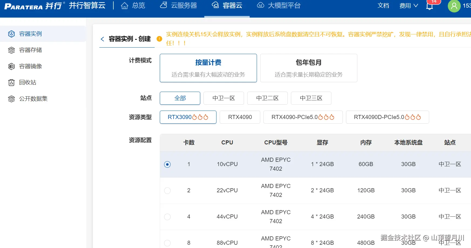Screen dimensions: 471x248
Task: Select 中卫三区 site button
Action: (311, 98)
